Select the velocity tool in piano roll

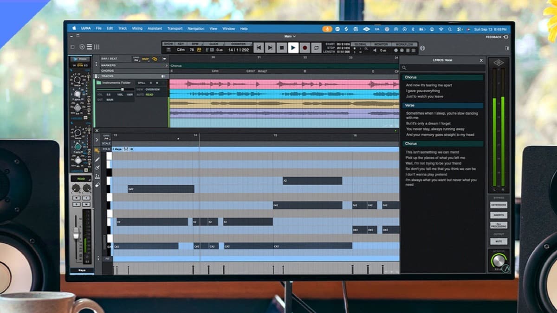click(97, 176)
